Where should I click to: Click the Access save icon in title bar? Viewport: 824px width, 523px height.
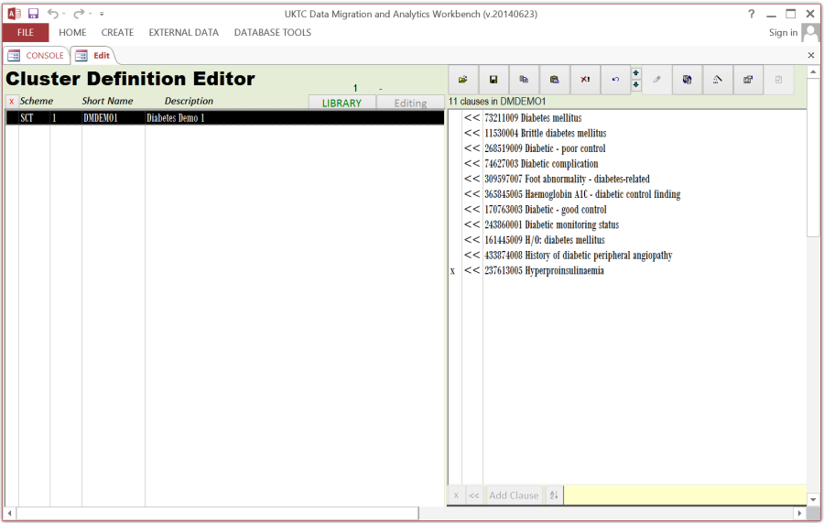coord(33,14)
